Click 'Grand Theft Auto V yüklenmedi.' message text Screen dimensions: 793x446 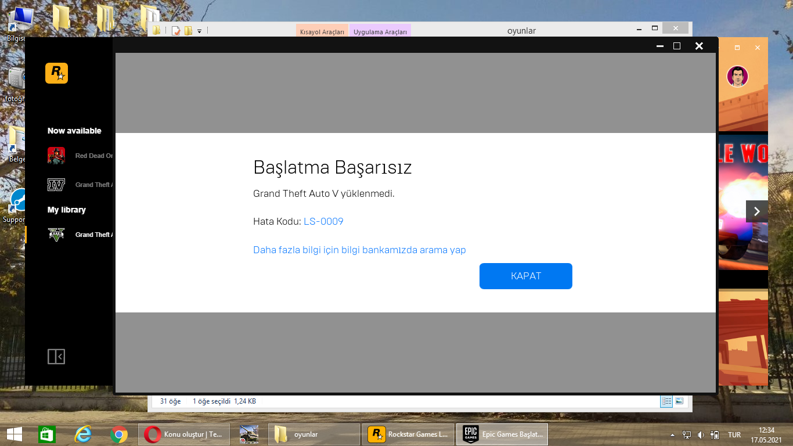point(324,193)
